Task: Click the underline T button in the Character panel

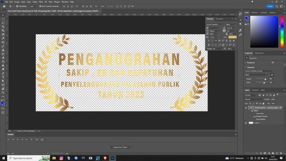Action: [230, 41]
